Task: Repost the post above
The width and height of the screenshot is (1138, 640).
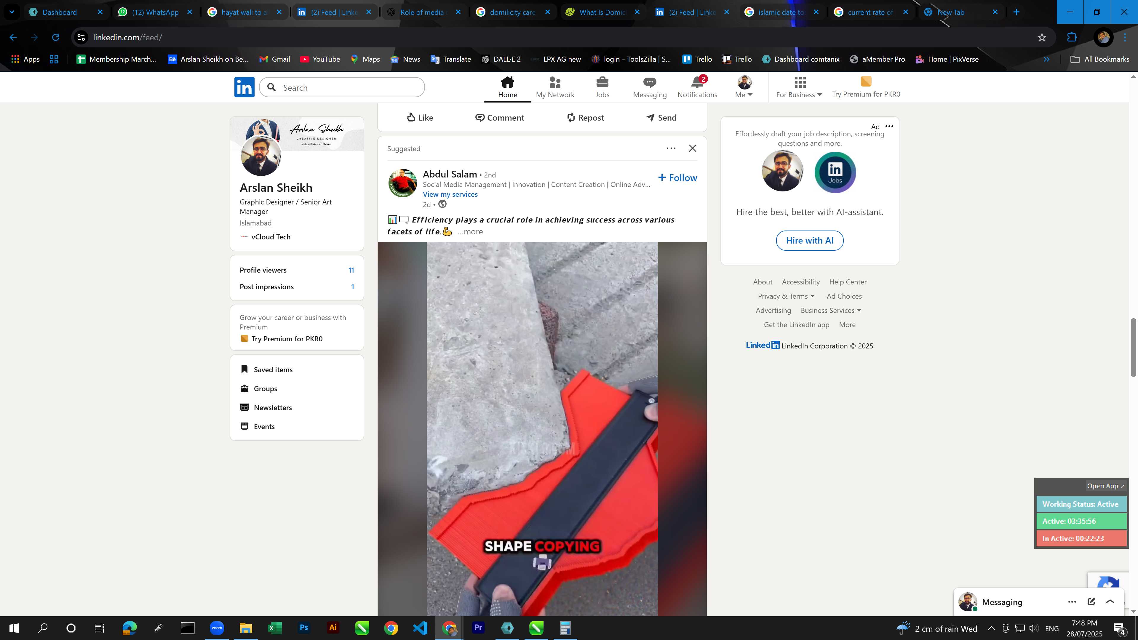Action: [x=585, y=118]
